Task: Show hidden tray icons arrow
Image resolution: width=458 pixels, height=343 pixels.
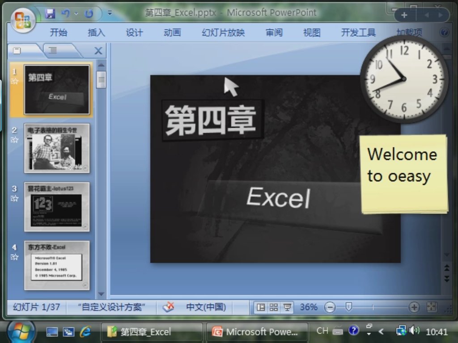Action: (x=381, y=331)
